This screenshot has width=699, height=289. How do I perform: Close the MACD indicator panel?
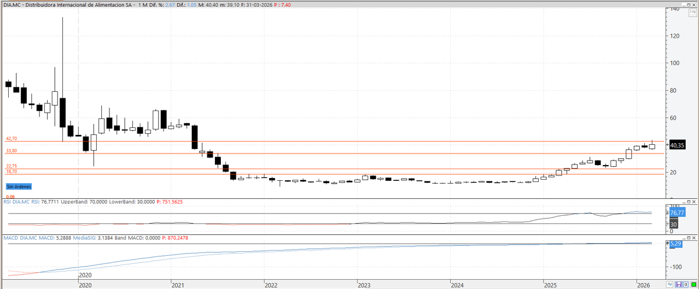694,238
